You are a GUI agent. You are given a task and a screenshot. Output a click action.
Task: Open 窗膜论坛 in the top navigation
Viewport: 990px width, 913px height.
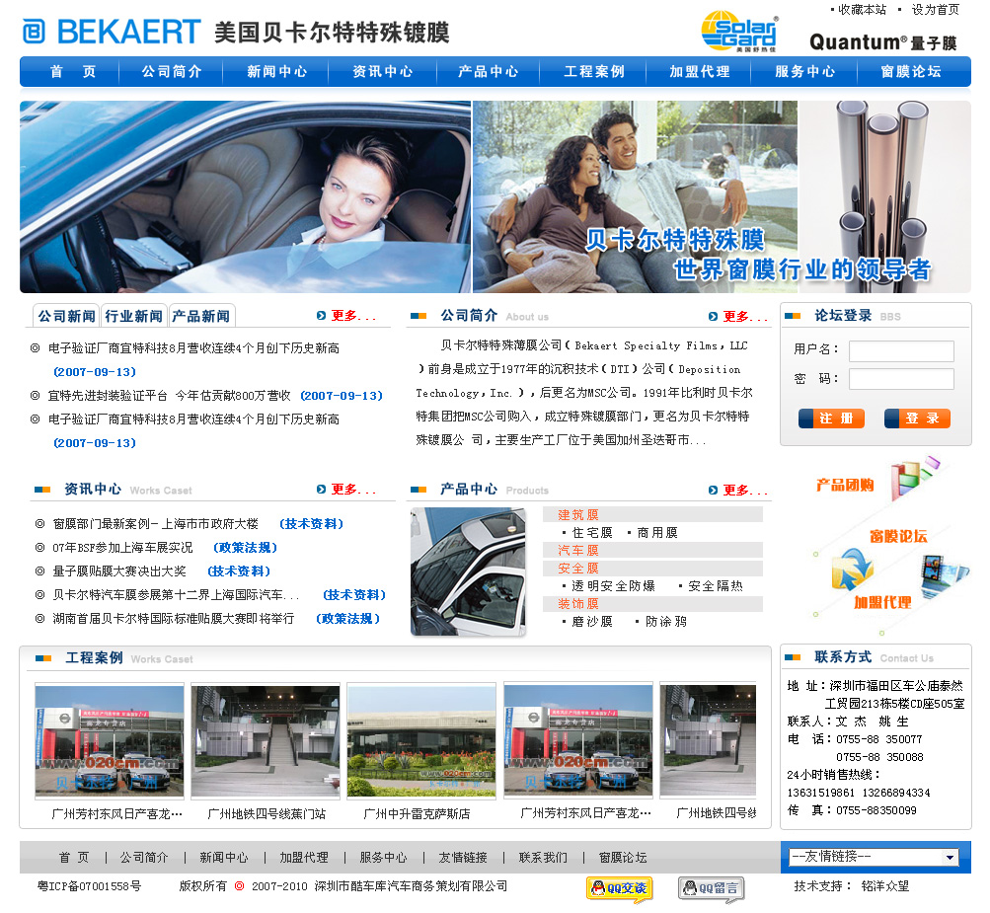pos(910,71)
